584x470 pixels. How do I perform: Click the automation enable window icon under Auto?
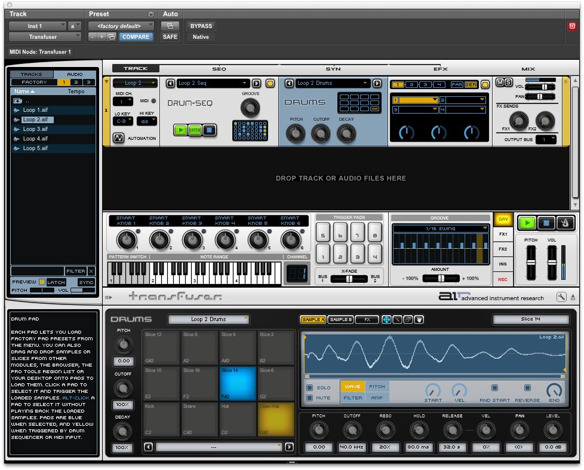tap(170, 26)
